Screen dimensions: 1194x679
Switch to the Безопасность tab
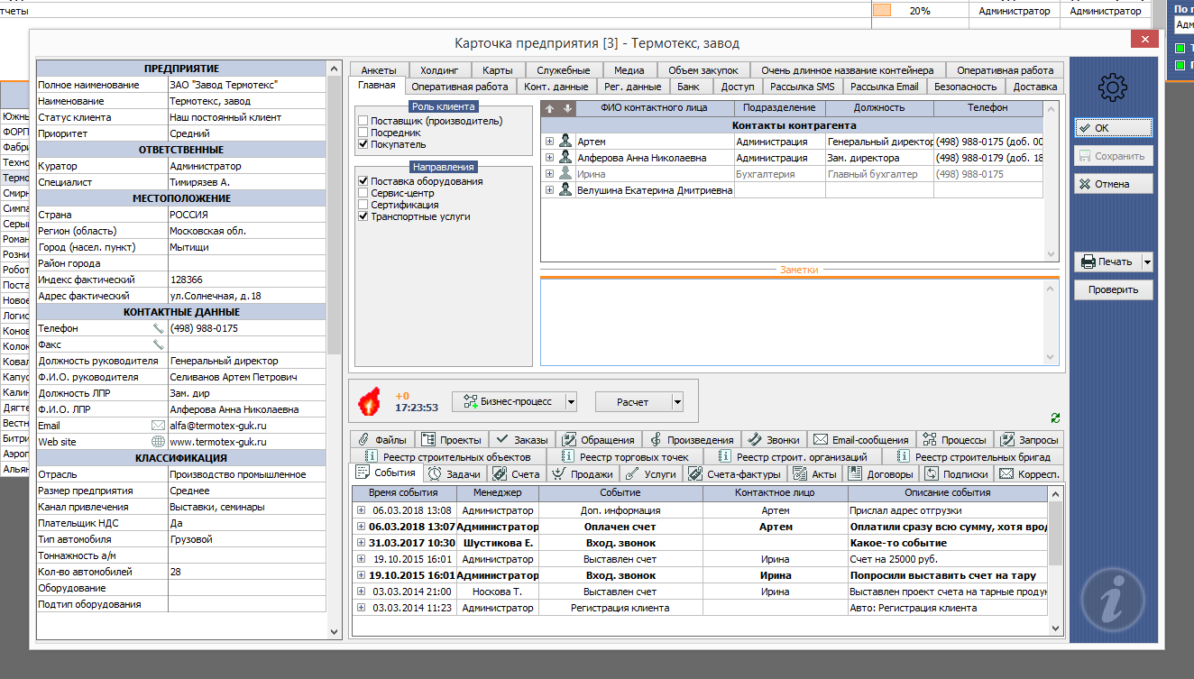tap(965, 87)
